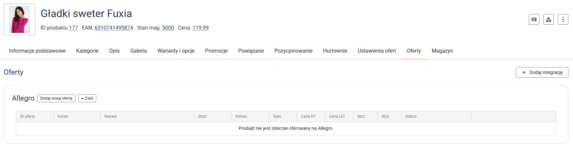Switch to the Kategorie tab
The width and height of the screenshot is (573, 147).
click(x=87, y=51)
